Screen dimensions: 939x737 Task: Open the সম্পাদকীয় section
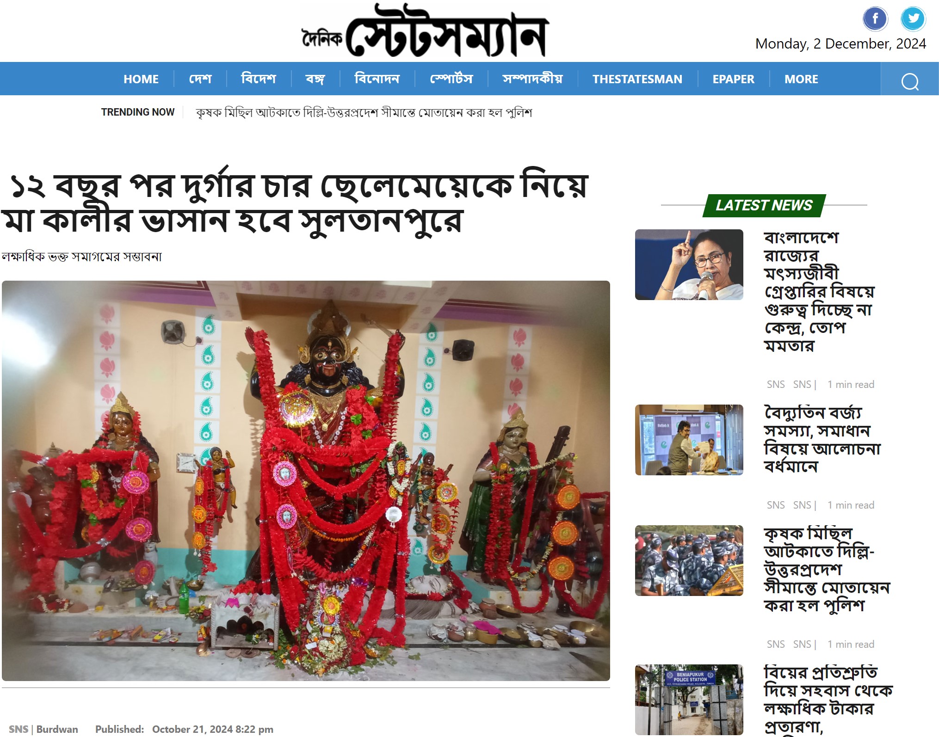(x=532, y=79)
